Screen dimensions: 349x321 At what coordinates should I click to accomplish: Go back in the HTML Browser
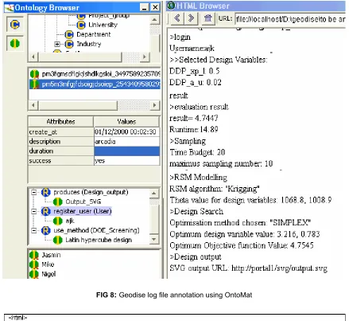tap(177, 18)
